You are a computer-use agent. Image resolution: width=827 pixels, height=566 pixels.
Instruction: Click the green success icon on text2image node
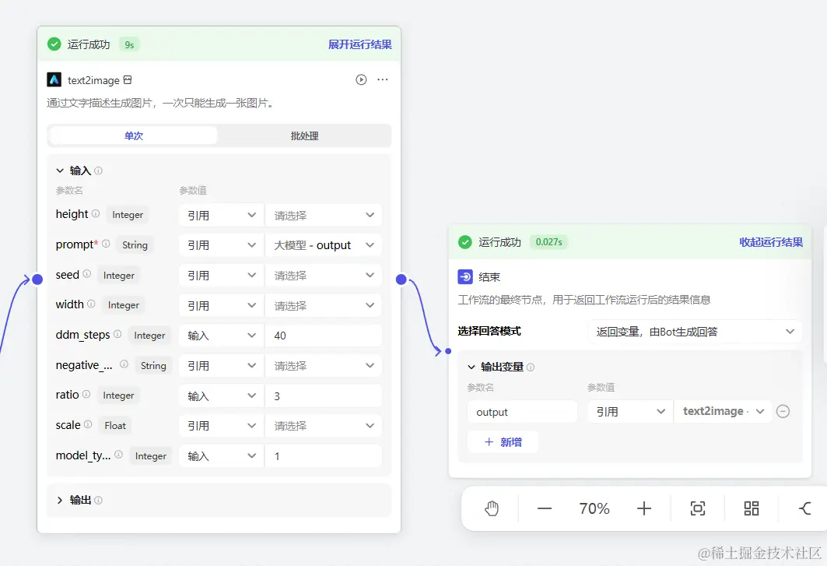pos(54,44)
